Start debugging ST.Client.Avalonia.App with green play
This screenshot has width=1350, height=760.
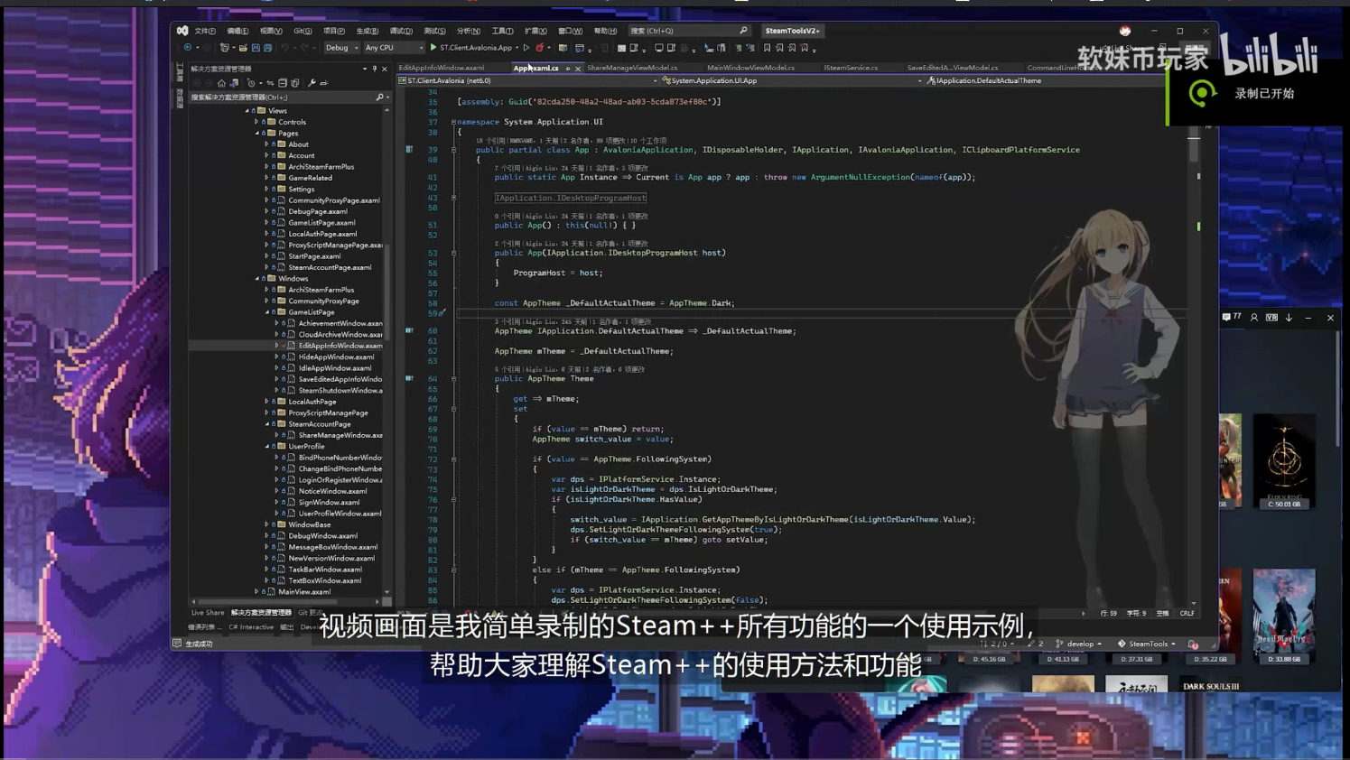point(434,47)
